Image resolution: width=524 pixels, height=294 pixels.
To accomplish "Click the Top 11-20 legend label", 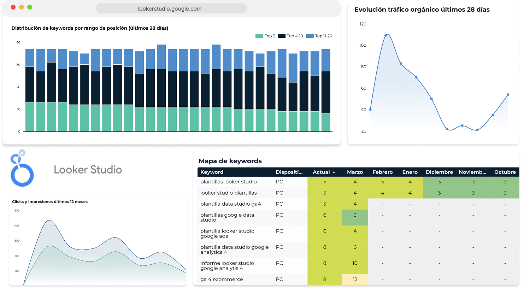I will 324,36.
